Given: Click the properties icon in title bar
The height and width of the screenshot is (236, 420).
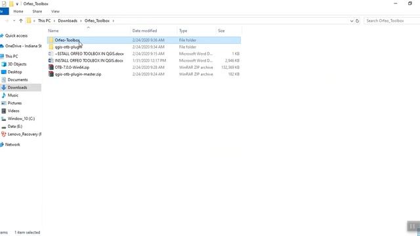Looking at the screenshot, I should 4,4.
